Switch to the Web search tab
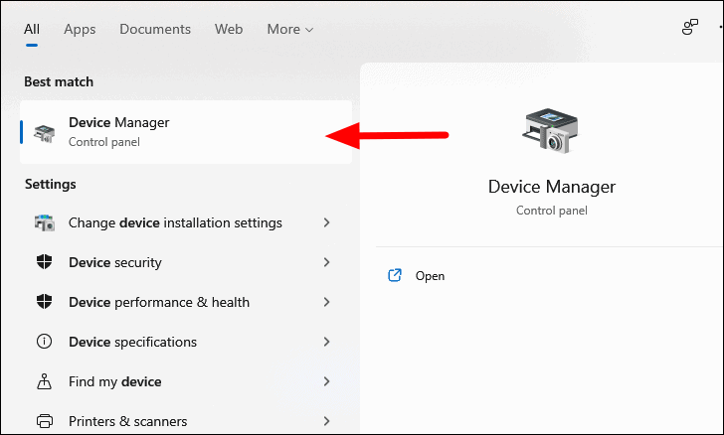Image resolution: width=724 pixels, height=435 pixels. (x=229, y=29)
